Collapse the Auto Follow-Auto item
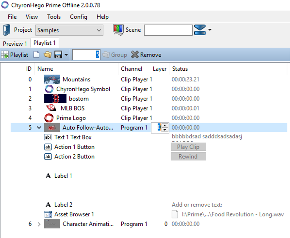The image size is (290, 238). click(39, 128)
